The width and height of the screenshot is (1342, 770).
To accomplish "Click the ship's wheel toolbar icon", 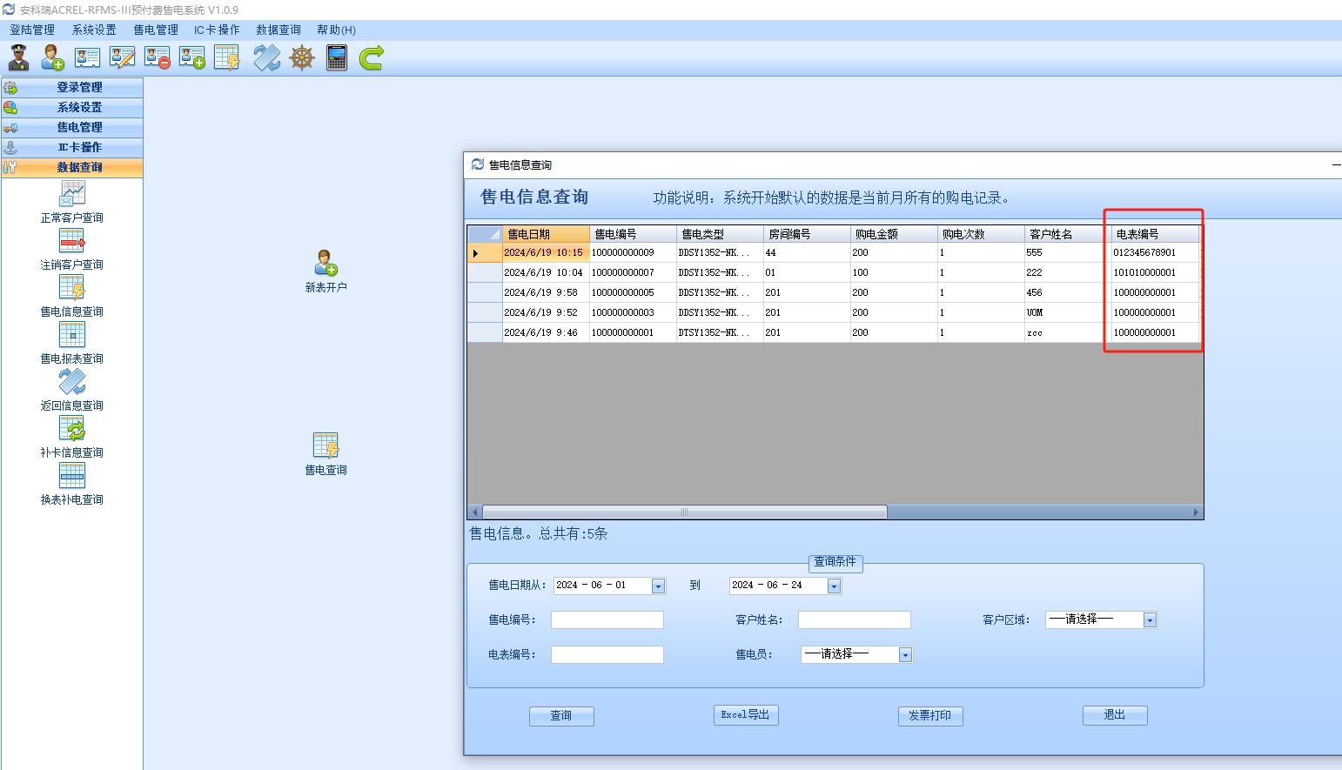I will tap(302, 58).
